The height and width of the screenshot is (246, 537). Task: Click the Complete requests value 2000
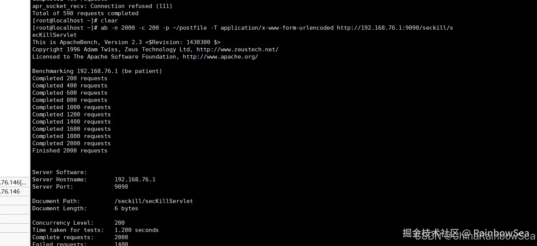pos(121,237)
